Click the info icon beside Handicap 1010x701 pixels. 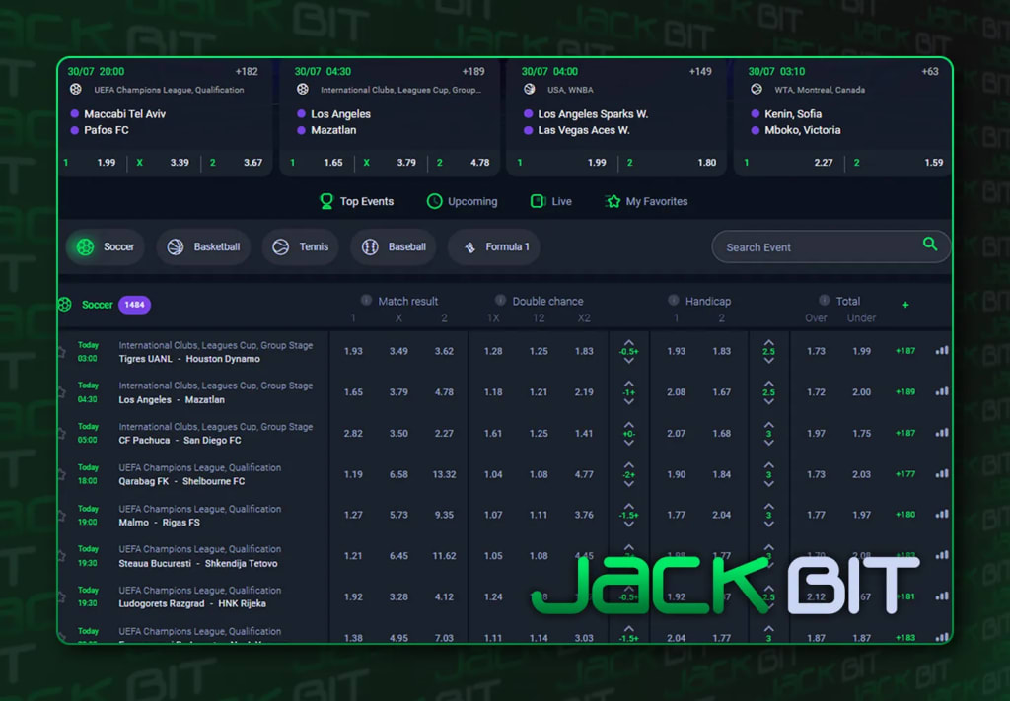click(673, 300)
